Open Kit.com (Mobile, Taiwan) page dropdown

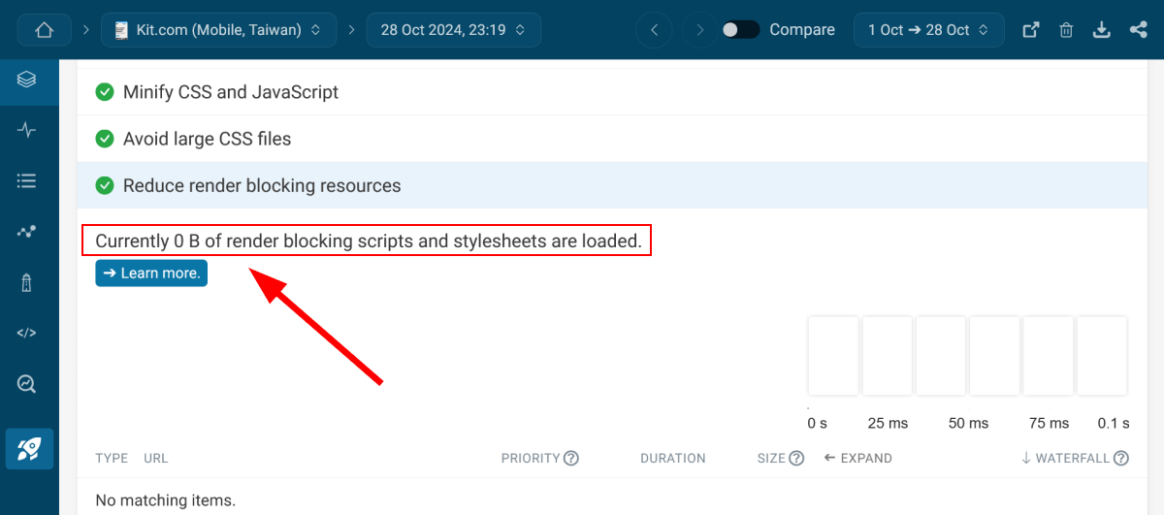(219, 30)
